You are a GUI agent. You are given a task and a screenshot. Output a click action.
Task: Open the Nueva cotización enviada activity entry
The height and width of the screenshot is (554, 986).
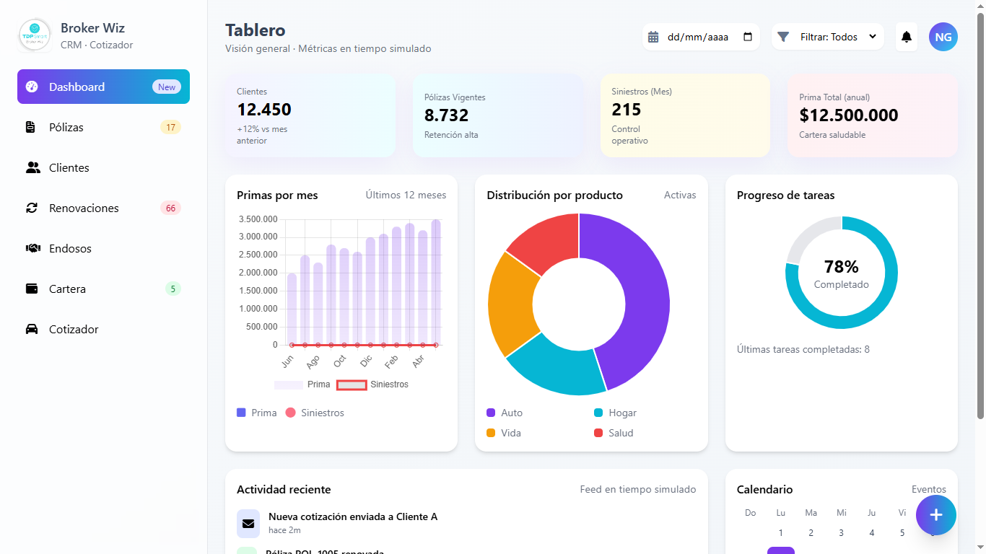(352, 517)
